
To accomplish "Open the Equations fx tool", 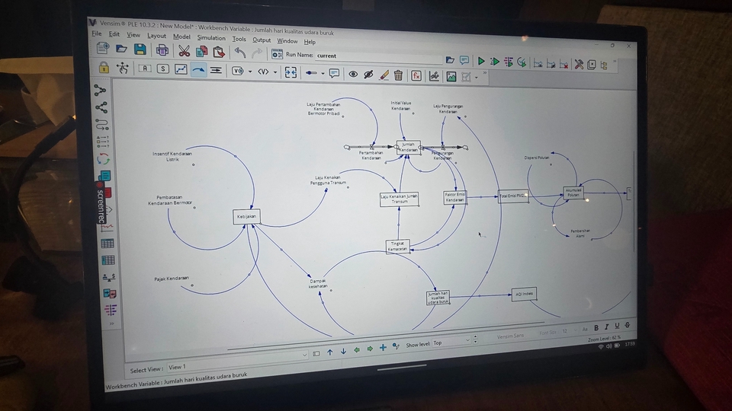I will coord(416,75).
